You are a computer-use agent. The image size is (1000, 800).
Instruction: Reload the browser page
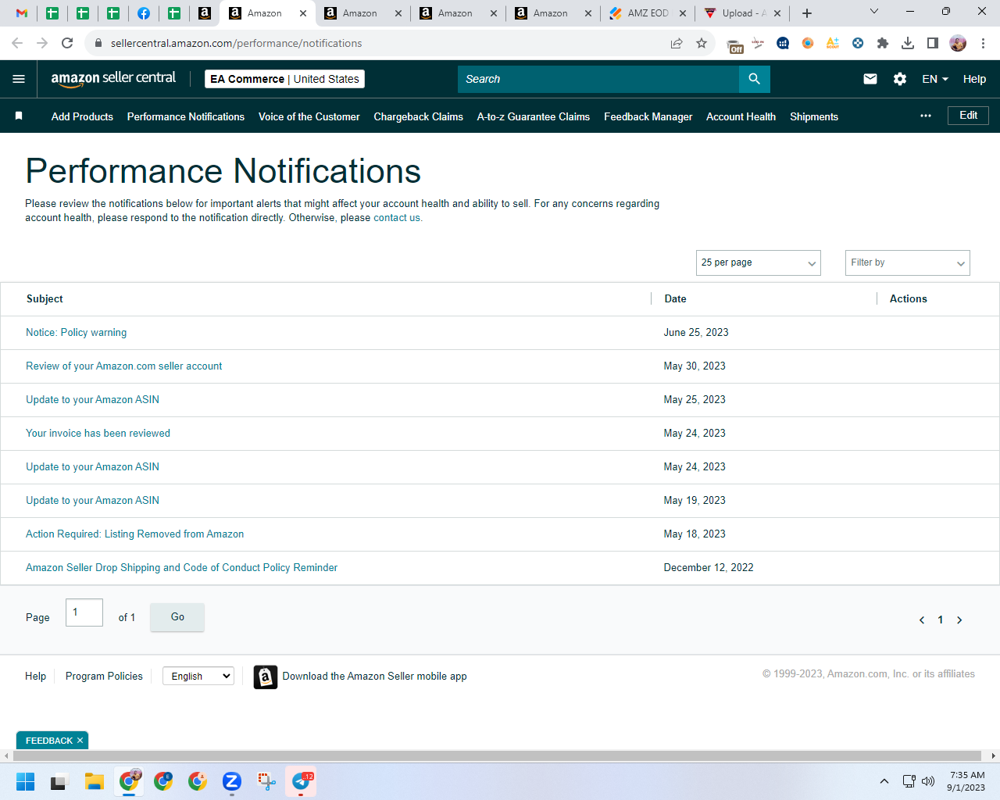(x=67, y=43)
